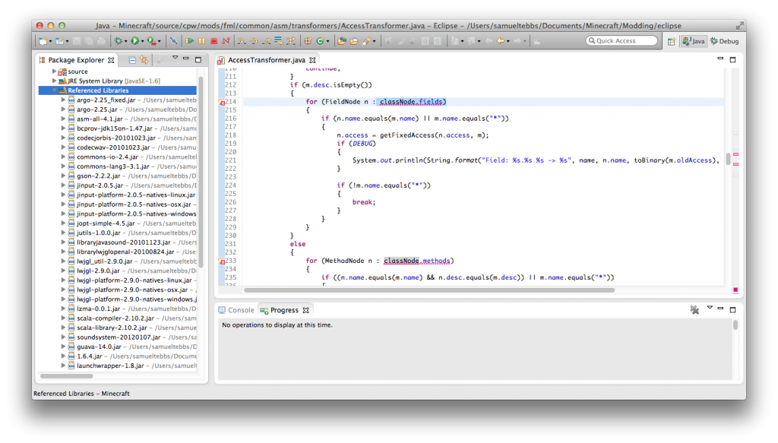
Task: Click the Resume debug icon
Action: [189, 41]
